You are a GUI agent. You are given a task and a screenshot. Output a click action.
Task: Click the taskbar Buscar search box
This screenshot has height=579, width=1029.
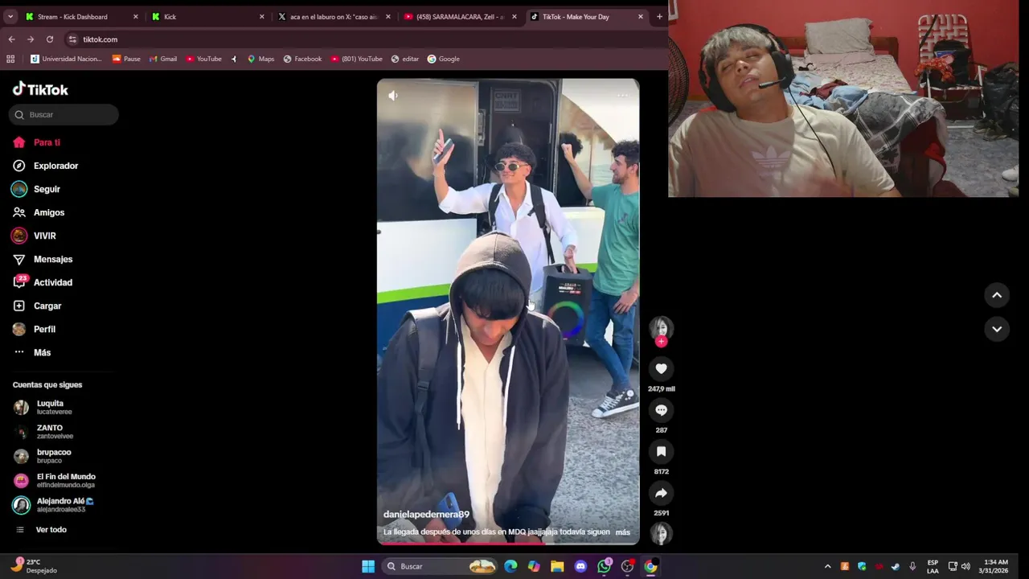click(440, 566)
